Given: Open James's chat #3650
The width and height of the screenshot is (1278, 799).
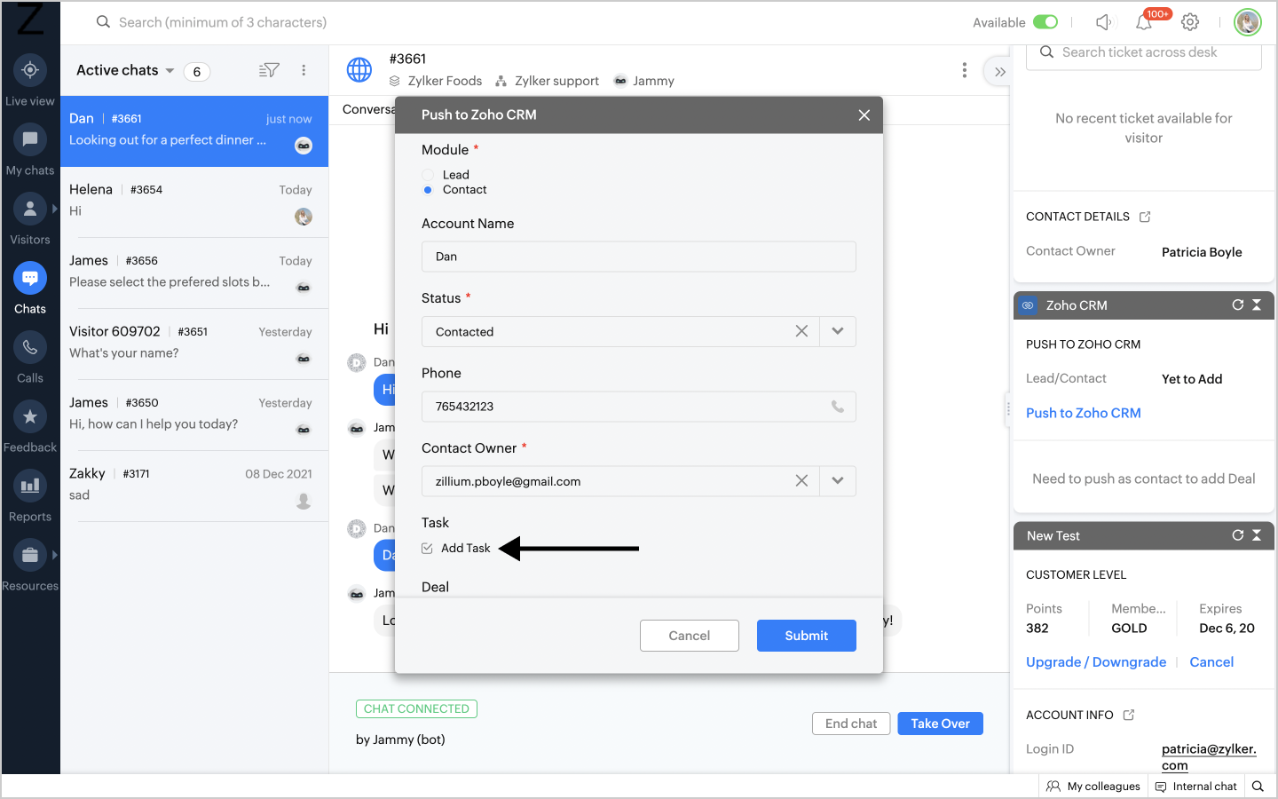Looking at the screenshot, I should click(194, 415).
